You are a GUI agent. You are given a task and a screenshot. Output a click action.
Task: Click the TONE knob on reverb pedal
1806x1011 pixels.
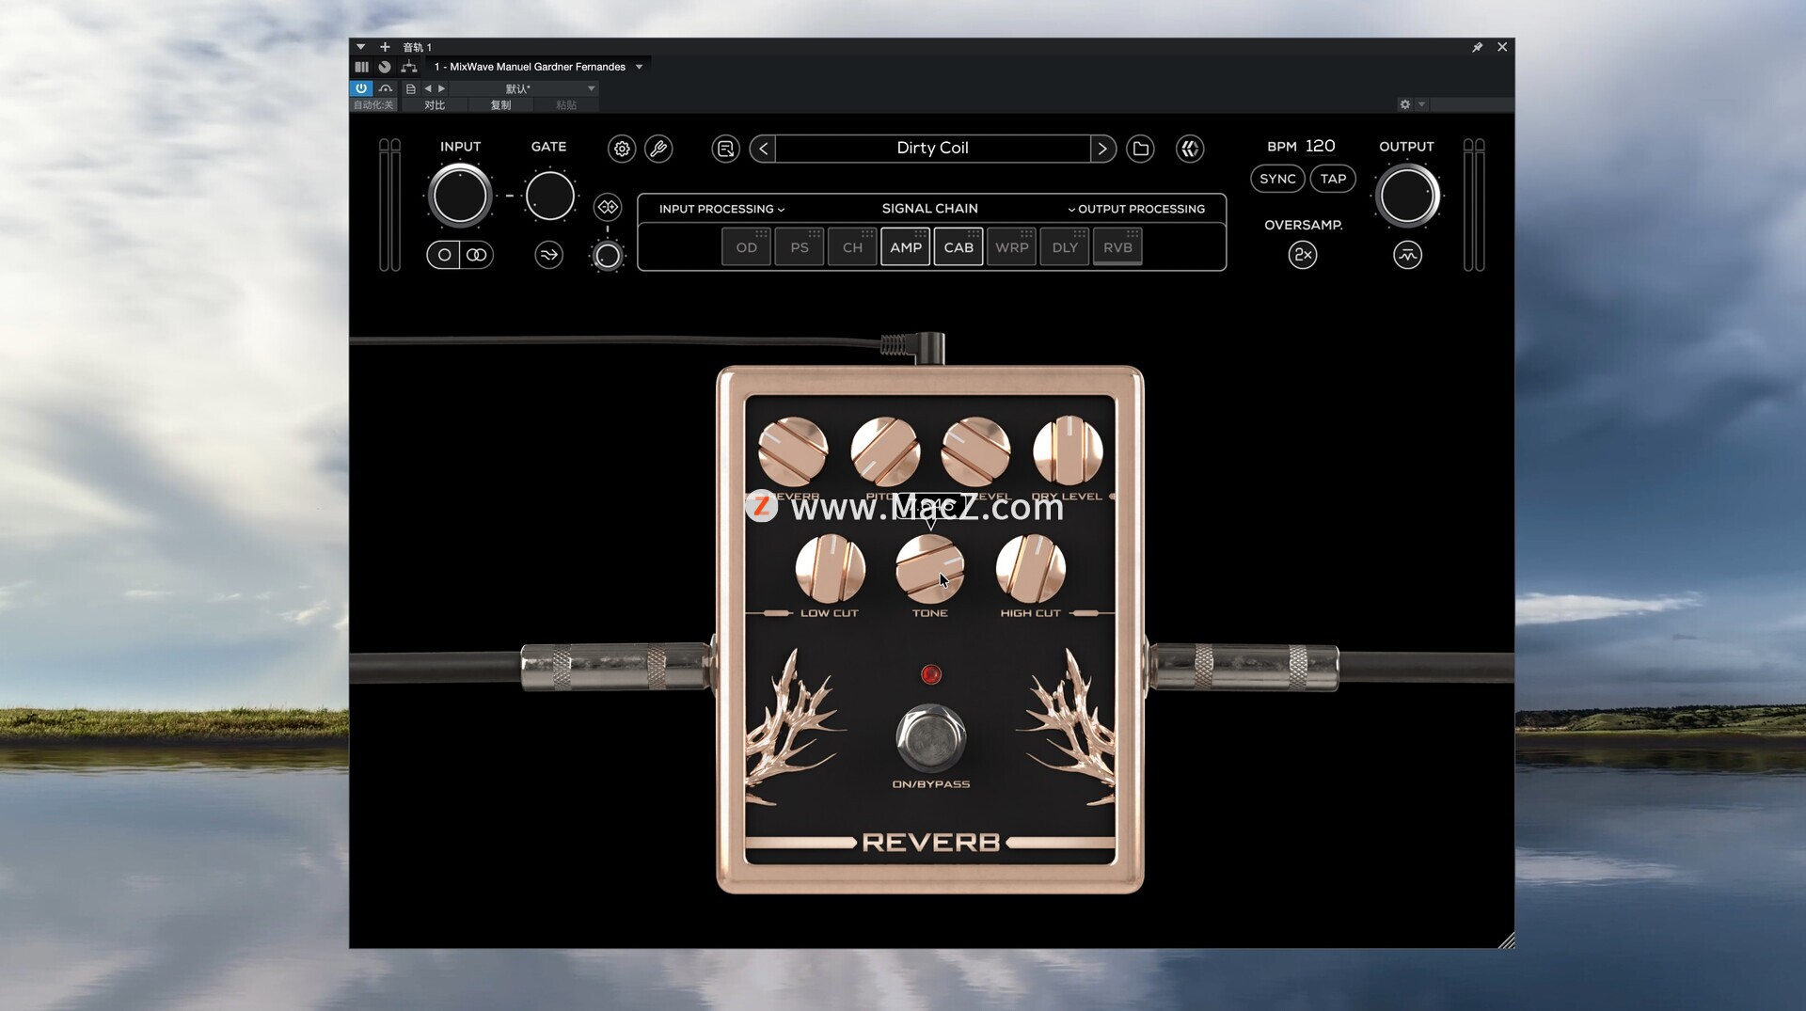[929, 569]
